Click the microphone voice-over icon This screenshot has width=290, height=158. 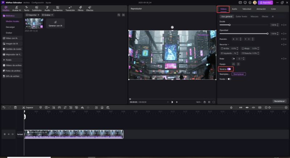[x=231, y=107]
